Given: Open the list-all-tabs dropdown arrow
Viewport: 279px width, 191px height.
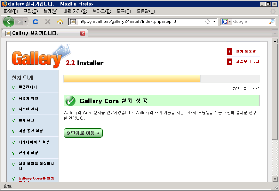Looking at the screenshot, I should click(x=275, y=33).
